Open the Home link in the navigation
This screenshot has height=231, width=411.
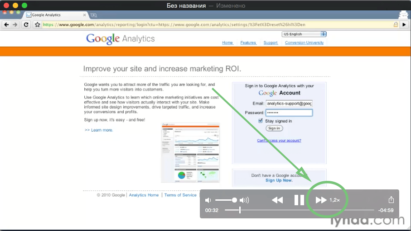pyautogui.click(x=227, y=42)
